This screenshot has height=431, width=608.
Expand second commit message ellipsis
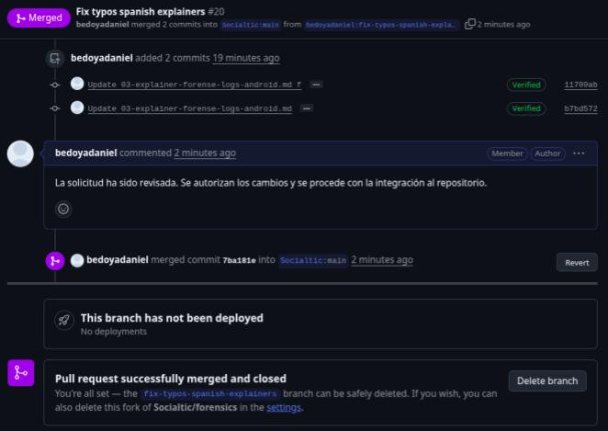[307, 108]
